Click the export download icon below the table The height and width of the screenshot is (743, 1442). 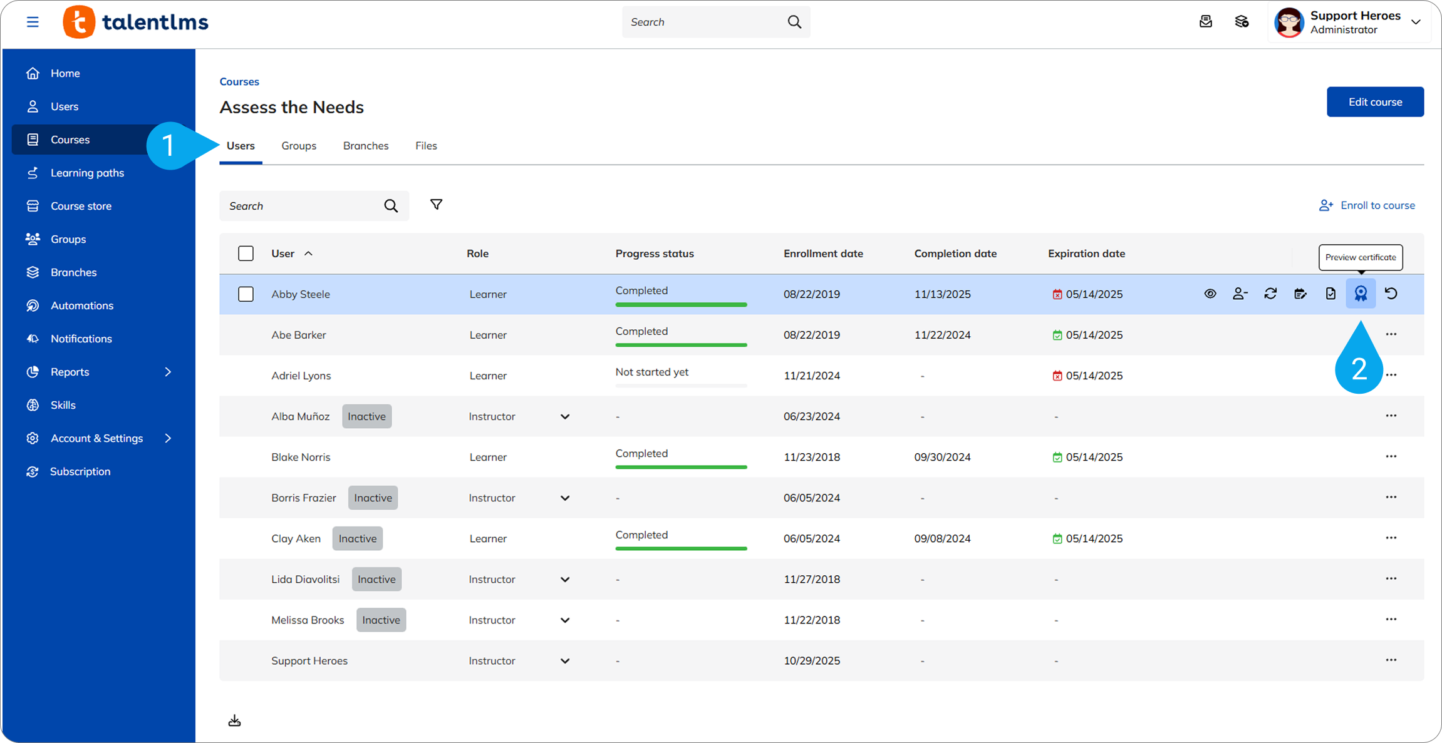coord(234,720)
